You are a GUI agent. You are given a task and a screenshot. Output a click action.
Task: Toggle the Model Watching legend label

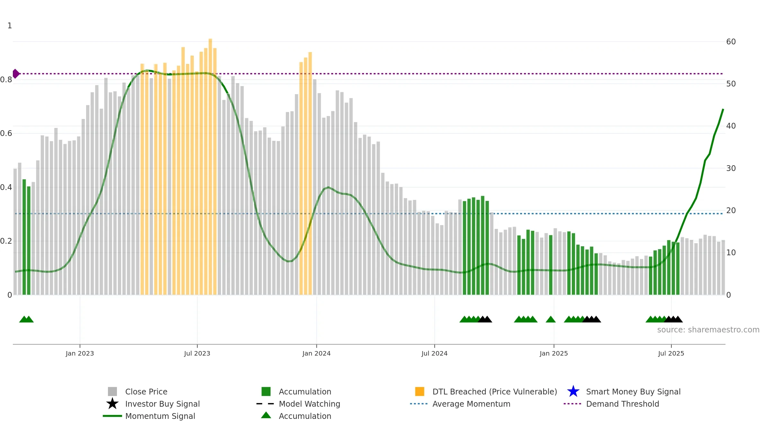coord(309,404)
